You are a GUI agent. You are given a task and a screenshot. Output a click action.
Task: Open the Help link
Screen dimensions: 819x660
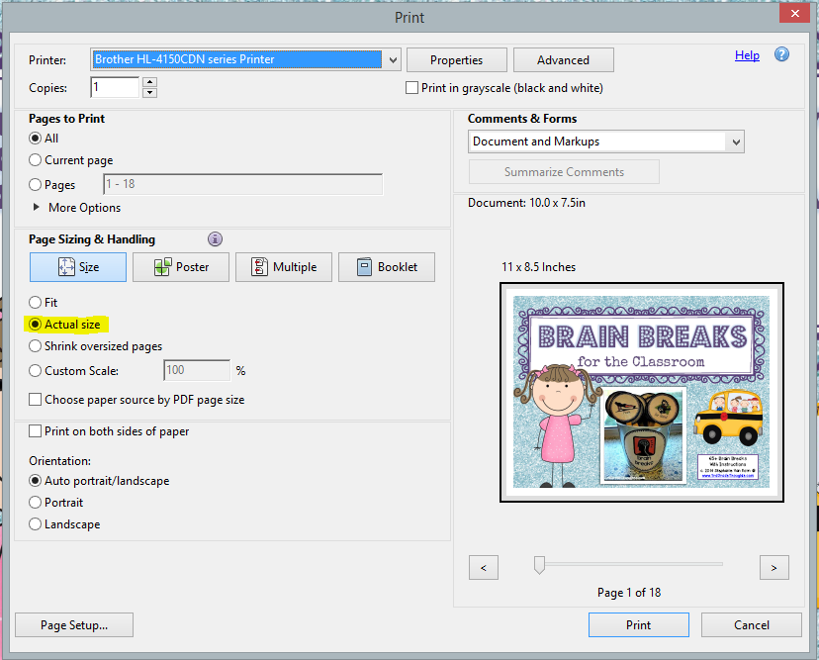(747, 55)
